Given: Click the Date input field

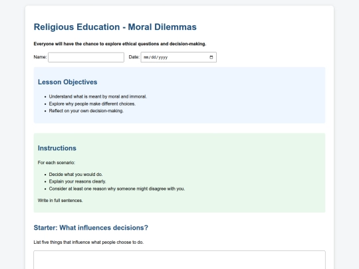Looking at the screenshot, I should click(x=179, y=57).
